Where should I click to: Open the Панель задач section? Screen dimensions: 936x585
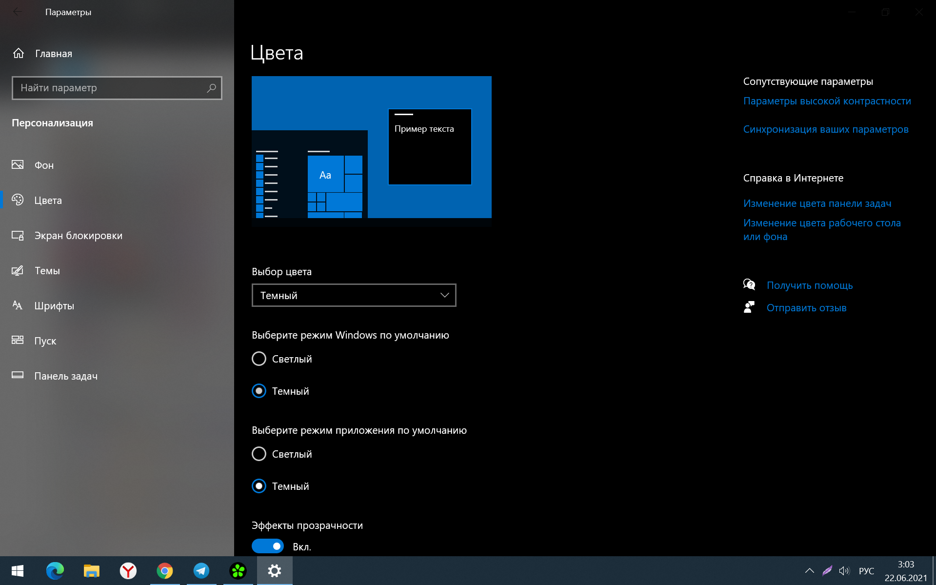click(117, 376)
